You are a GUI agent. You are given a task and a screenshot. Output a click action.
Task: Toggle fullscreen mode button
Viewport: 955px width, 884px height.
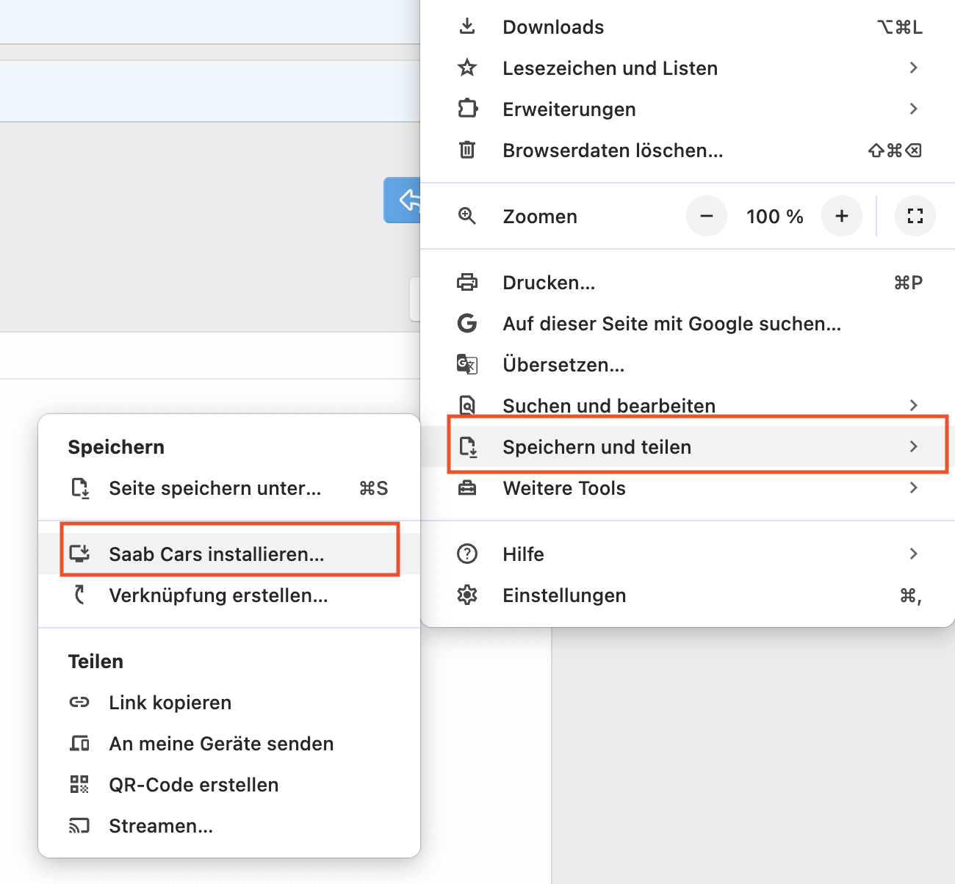tap(915, 216)
